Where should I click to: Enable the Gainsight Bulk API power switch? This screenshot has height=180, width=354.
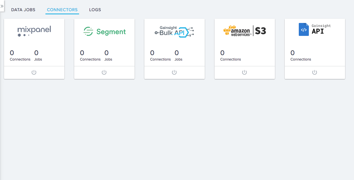(x=174, y=72)
